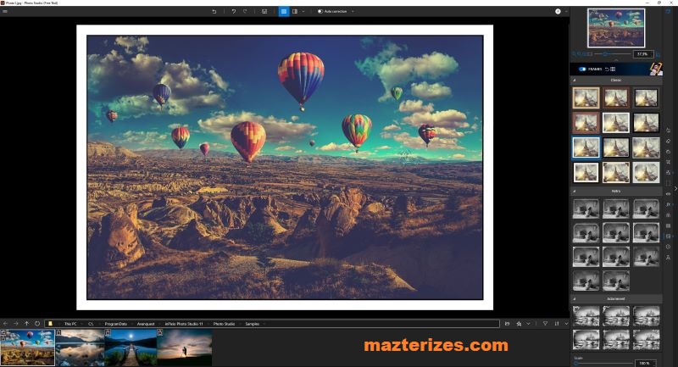Click the round clock-like icon in right strip
Screen dimensions: 678x367
pos(668,247)
